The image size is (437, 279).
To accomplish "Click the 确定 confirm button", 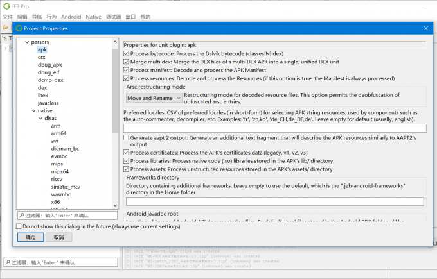I will click(x=30, y=237).
